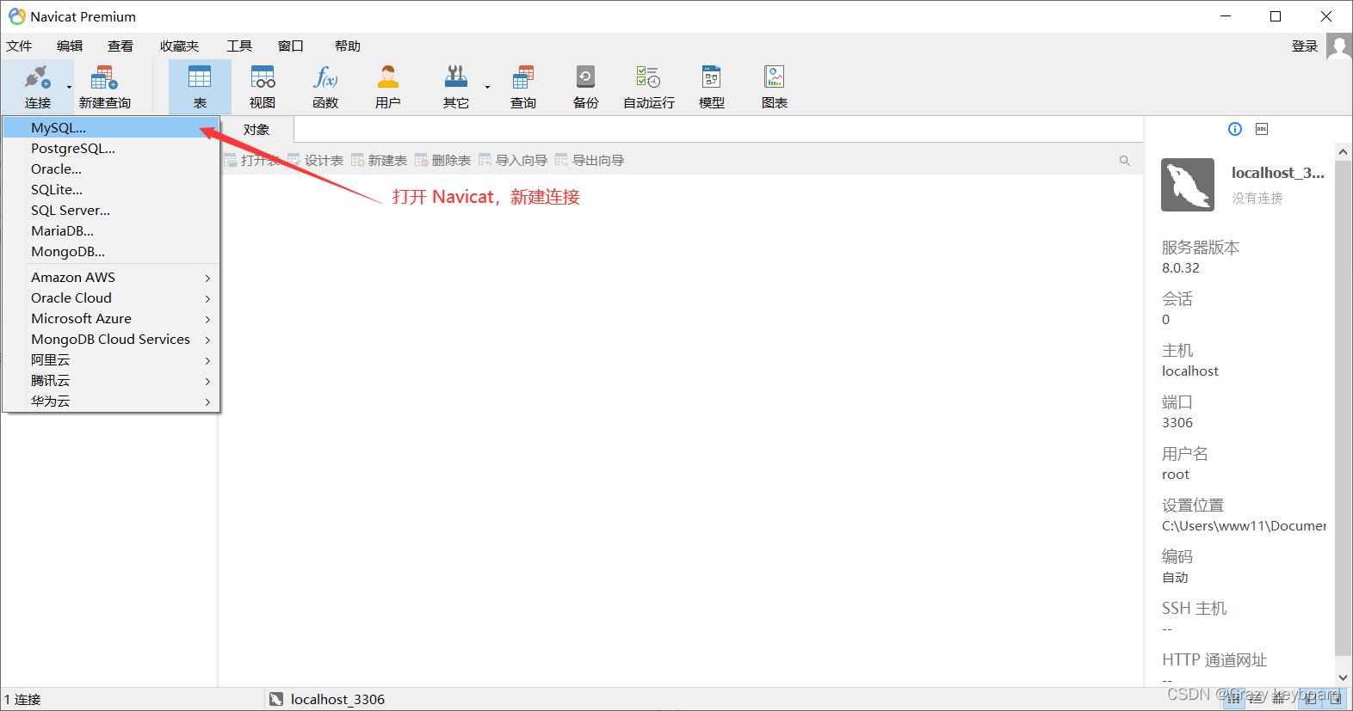The image size is (1353, 711).
Task: Click the host value 'localhost'
Action: coord(1190,371)
